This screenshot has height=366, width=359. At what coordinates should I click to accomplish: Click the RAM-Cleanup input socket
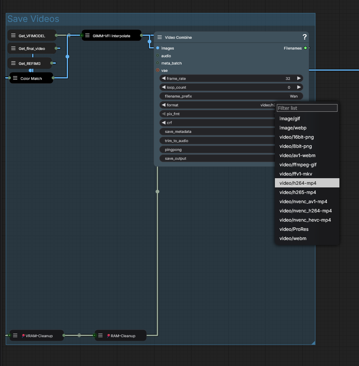point(94,335)
